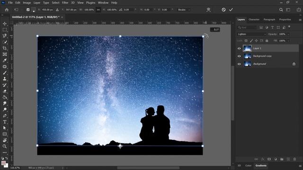Hide the Background copy layer

tap(239, 56)
